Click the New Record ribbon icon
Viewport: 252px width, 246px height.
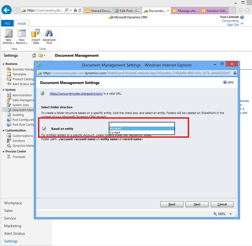click(x=22, y=33)
